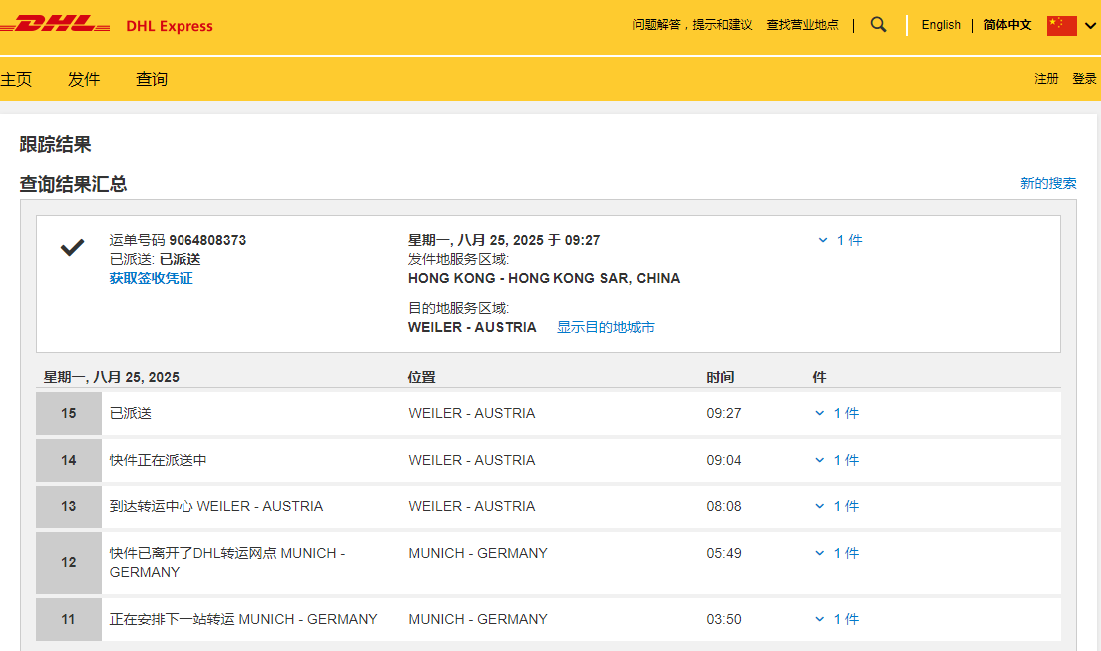
Task: Switch language to English
Action: [x=941, y=25]
